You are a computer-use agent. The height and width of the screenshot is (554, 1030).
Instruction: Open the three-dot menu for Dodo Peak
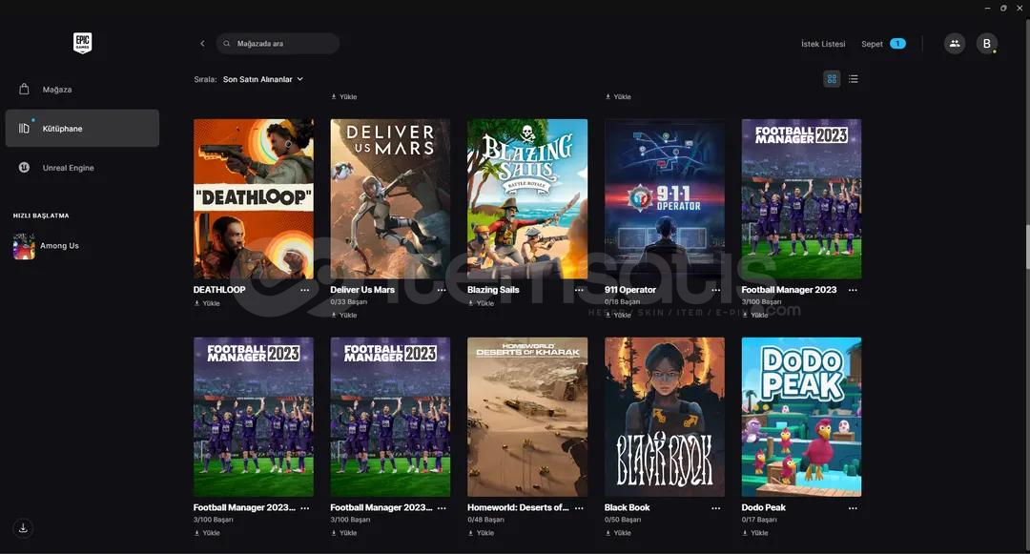click(853, 508)
